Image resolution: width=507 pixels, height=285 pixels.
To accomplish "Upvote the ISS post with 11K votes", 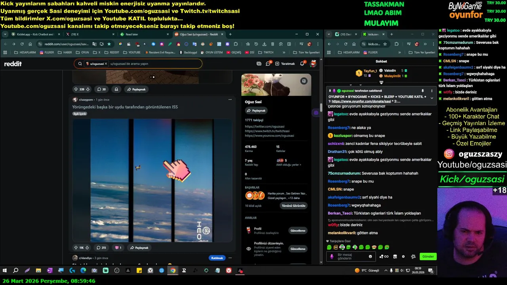I will tap(76, 248).
